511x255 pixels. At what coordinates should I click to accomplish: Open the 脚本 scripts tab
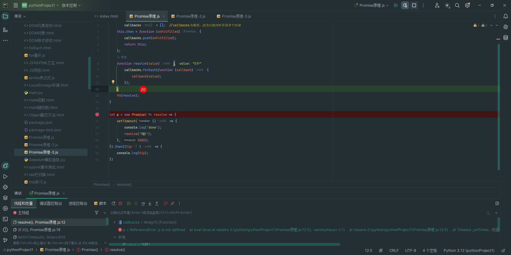(100, 203)
